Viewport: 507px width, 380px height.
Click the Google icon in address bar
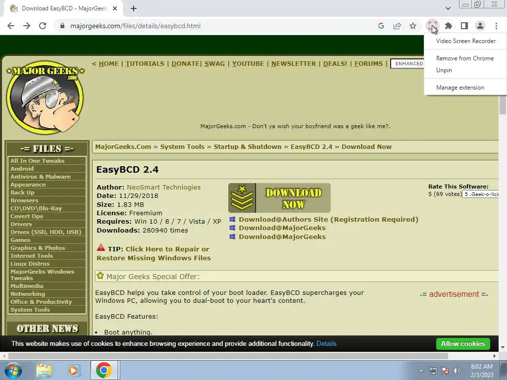[381, 26]
